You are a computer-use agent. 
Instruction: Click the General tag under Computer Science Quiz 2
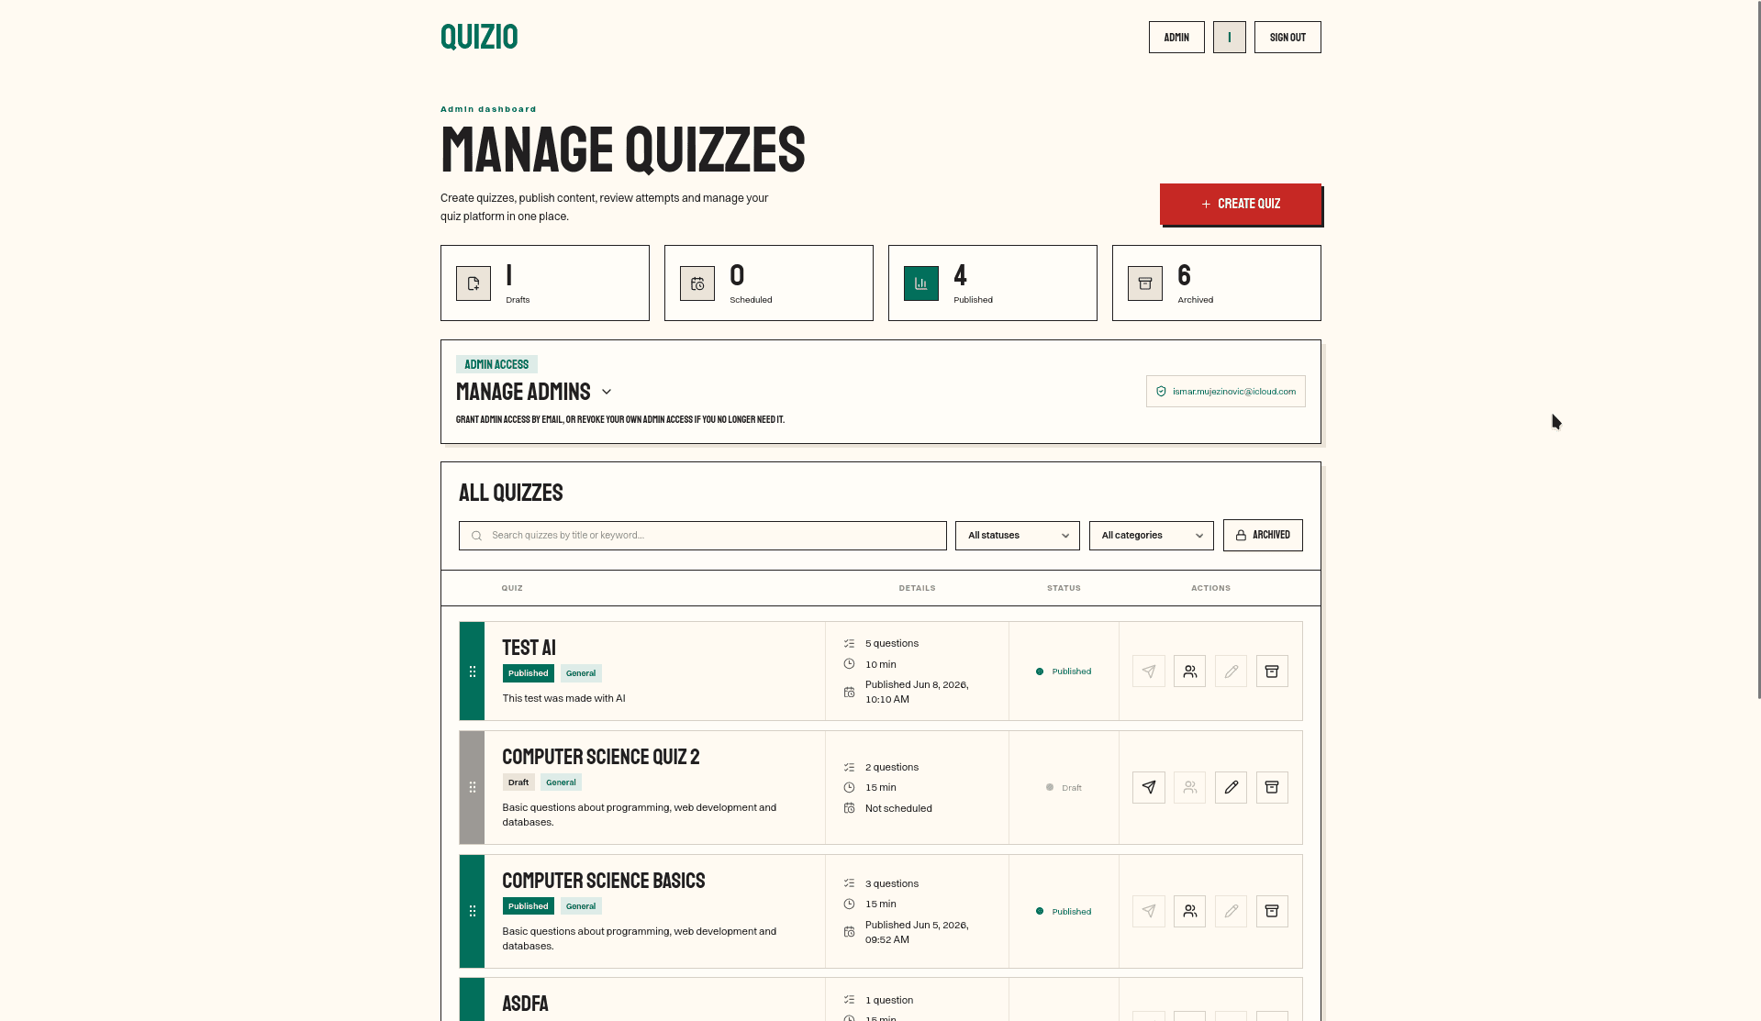pyautogui.click(x=561, y=782)
